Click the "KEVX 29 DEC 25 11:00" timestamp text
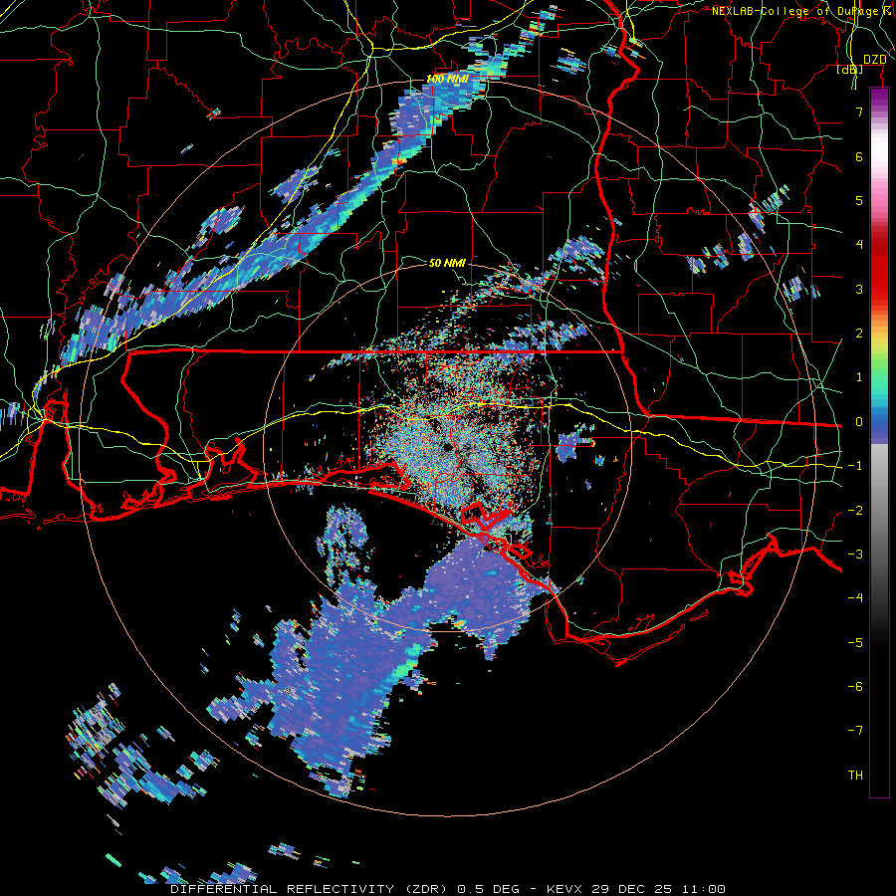This screenshot has height=896, width=896. 636,889
